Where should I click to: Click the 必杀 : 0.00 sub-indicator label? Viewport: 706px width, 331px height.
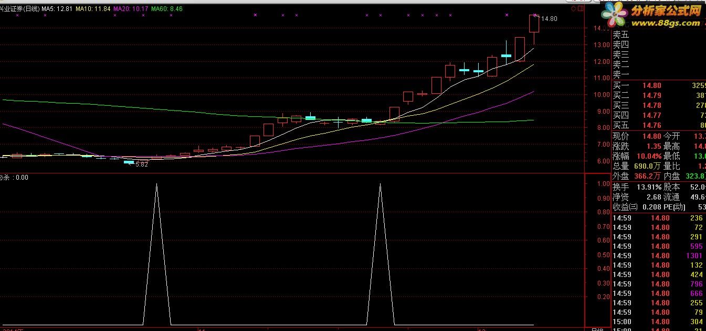(x=14, y=178)
